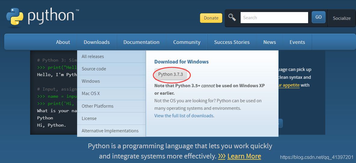The height and width of the screenshot is (163, 356).
Task: Click the Download for Windows heading
Action: click(181, 62)
